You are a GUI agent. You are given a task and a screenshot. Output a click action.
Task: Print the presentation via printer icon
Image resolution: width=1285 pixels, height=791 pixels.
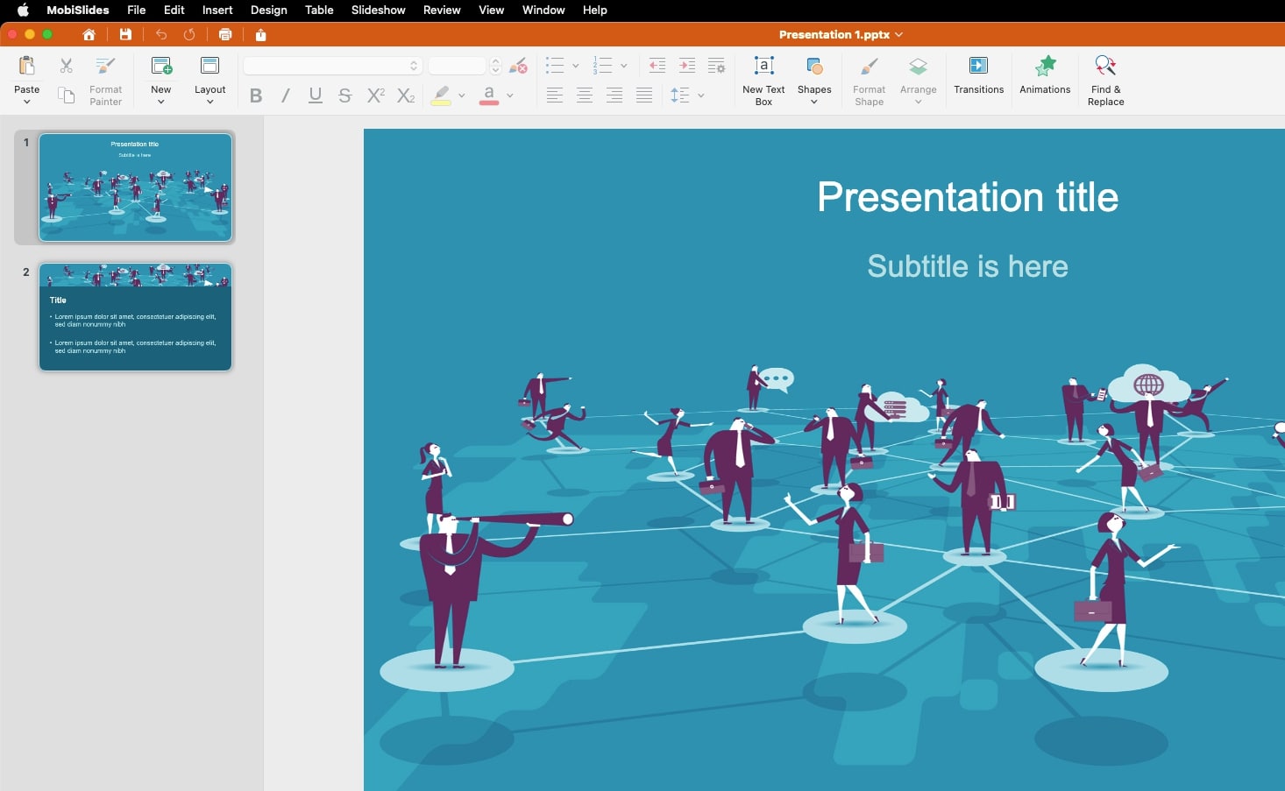(225, 35)
